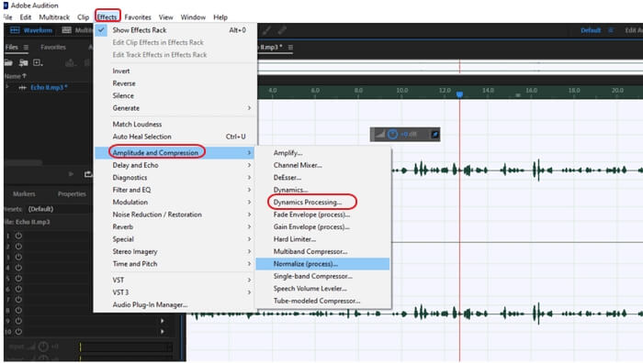Switch to Waveform view
This screenshot has height=363, width=643.
click(x=31, y=30)
